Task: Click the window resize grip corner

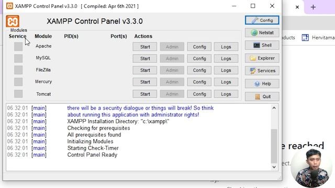Action: pyautogui.click(x=279, y=178)
